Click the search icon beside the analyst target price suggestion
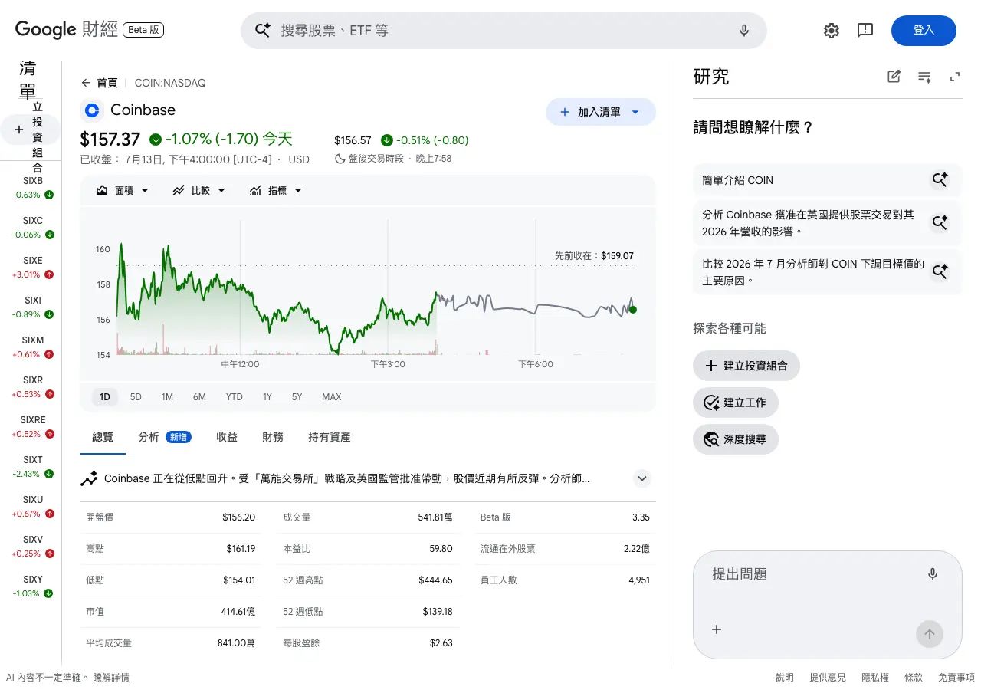This screenshot has height=690, width=981. coord(940,271)
